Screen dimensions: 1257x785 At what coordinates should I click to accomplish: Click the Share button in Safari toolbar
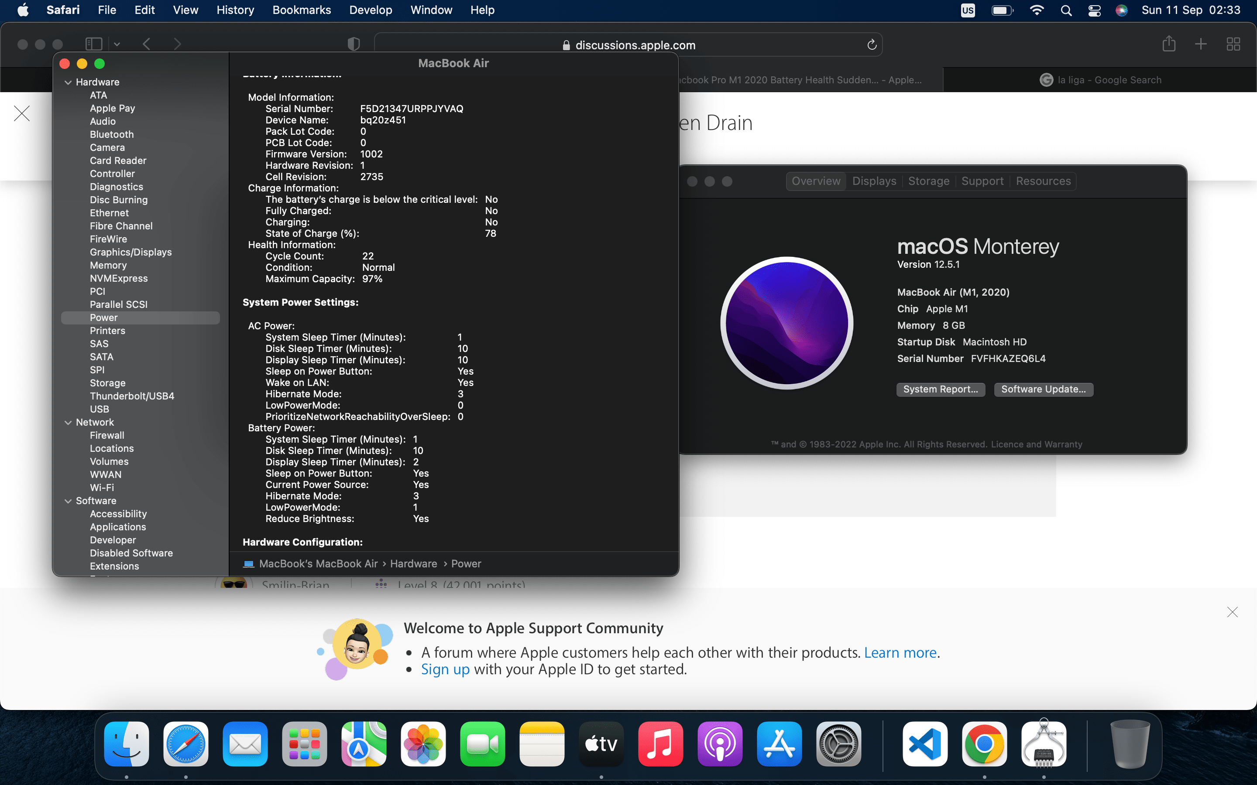(x=1169, y=44)
